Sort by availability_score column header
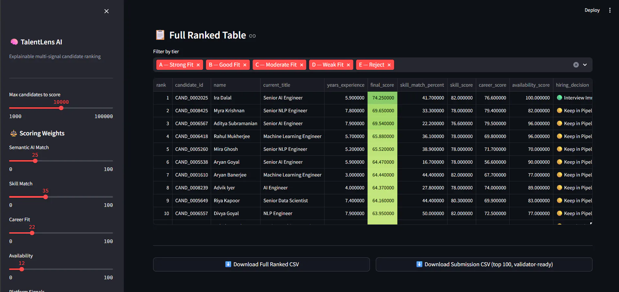 pos(531,85)
